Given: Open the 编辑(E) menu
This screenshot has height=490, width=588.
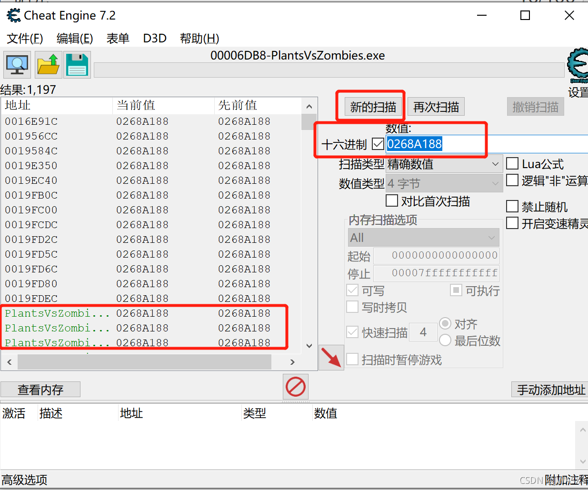Looking at the screenshot, I should pos(75,39).
